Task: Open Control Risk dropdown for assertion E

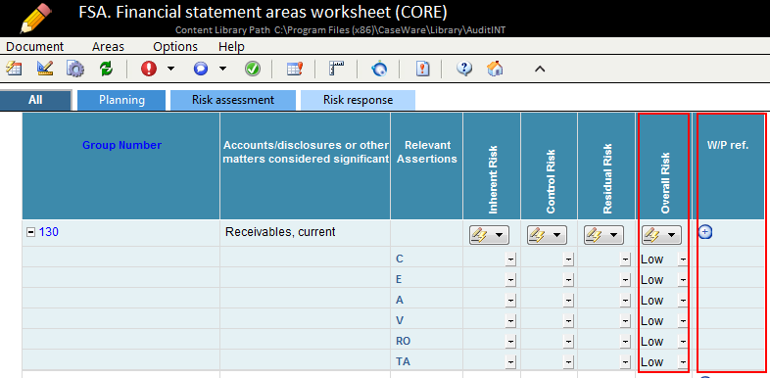Action: (568, 280)
